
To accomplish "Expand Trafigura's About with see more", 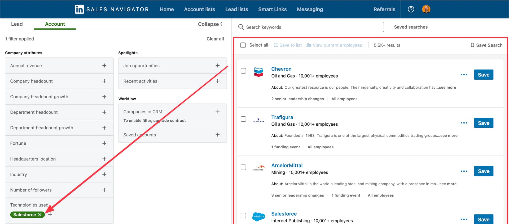I will tap(449, 136).
